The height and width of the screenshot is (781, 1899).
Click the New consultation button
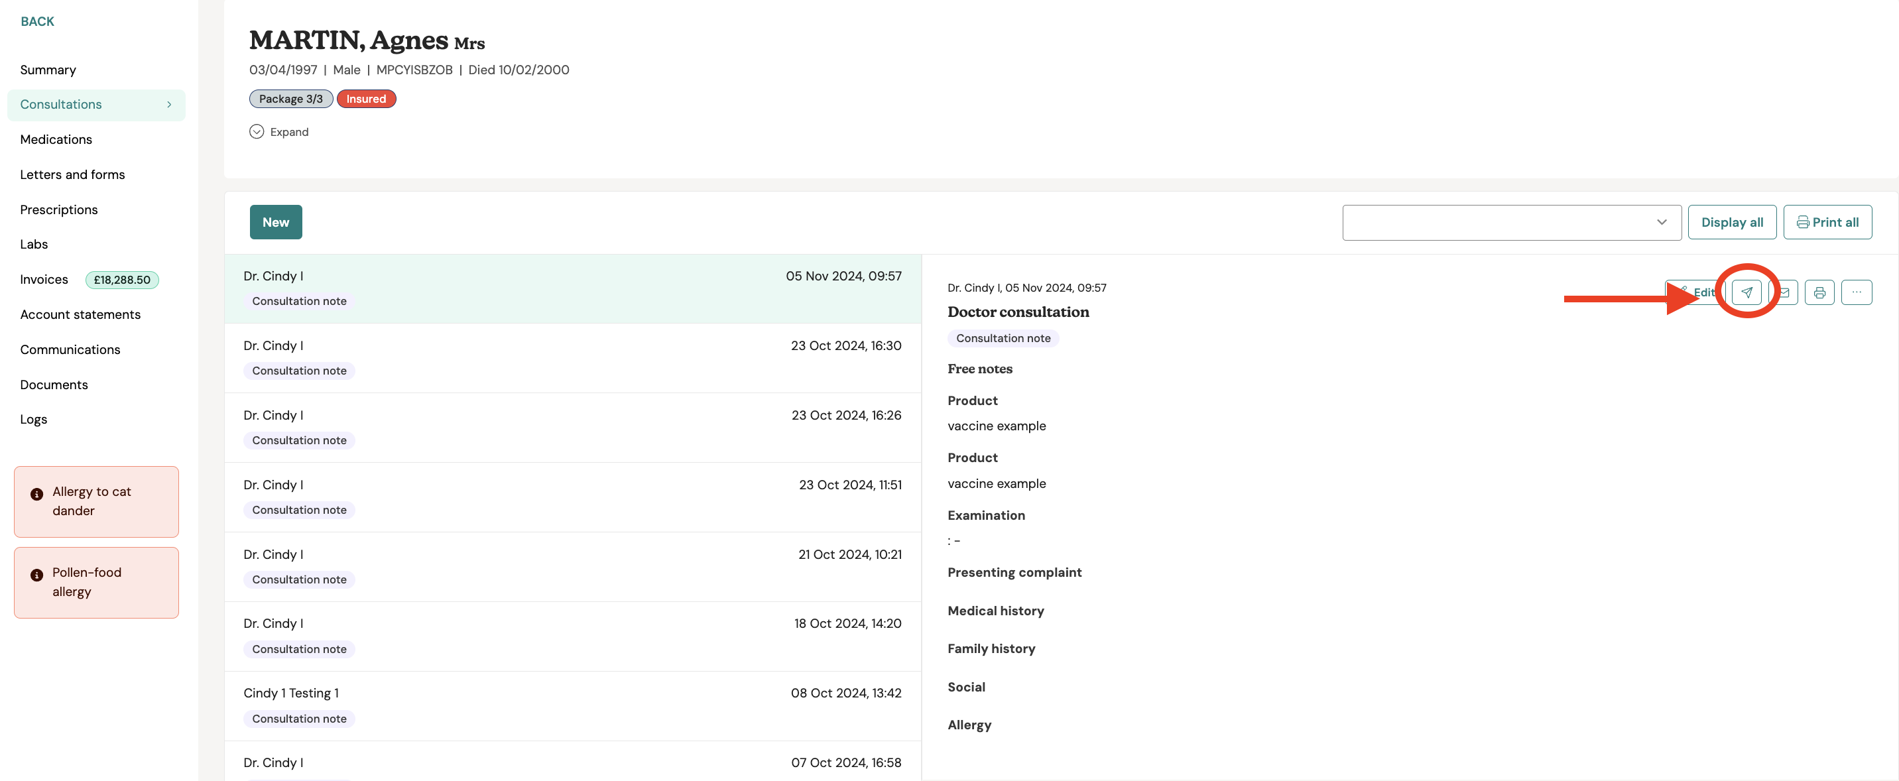276,222
